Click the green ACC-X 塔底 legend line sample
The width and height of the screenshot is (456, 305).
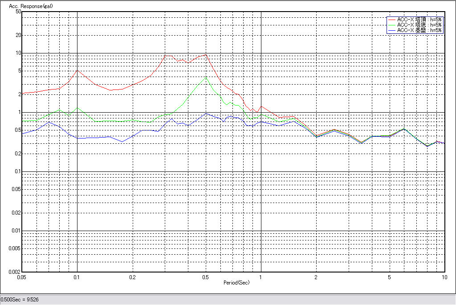coord(392,25)
